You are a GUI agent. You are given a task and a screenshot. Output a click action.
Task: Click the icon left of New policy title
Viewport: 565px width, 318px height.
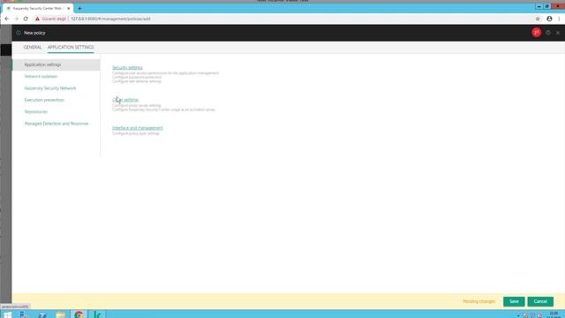[19, 33]
